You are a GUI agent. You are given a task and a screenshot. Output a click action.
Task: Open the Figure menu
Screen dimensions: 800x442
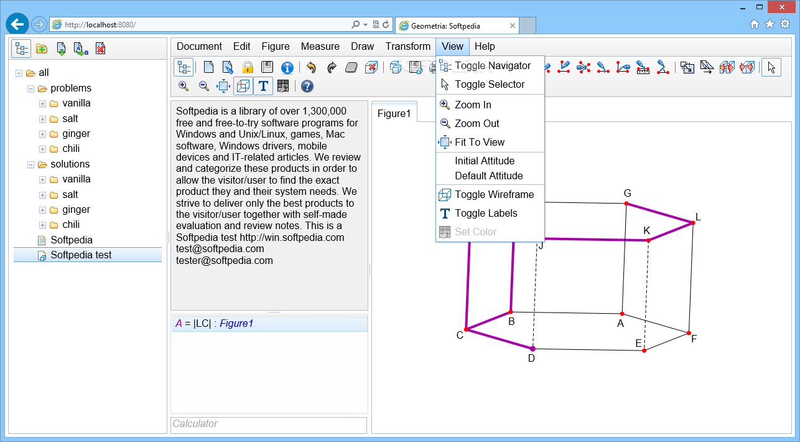tap(276, 46)
